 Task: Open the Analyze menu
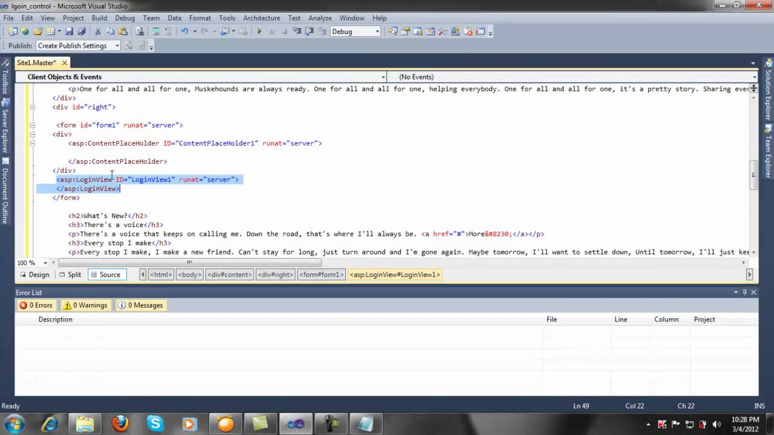point(320,18)
